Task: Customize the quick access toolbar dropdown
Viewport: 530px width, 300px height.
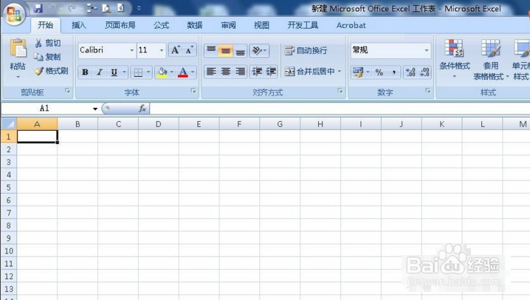Action: point(139,8)
